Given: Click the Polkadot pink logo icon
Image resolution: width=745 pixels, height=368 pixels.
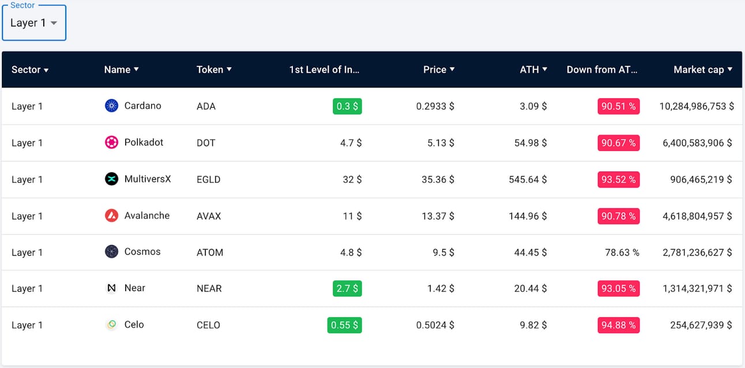Looking at the screenshot, I should 111,142.
